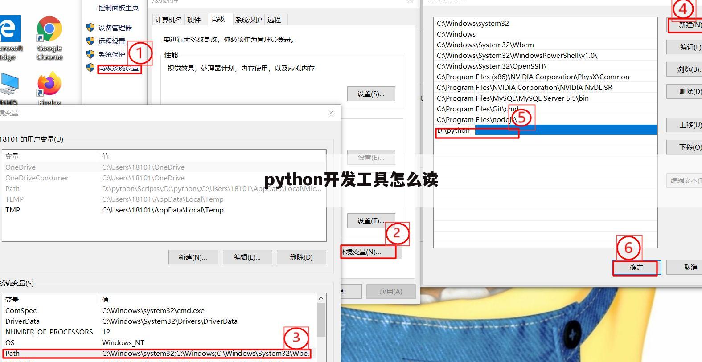The image size is (702, 362).
Task: Click user variables 编辑(E)... button
Action: (x=247, y=257)
